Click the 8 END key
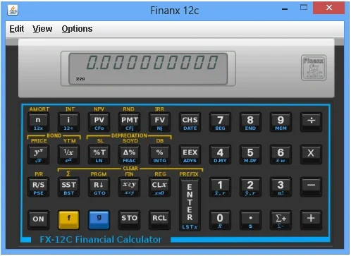The height and width of the screenshot is (256, 351). click(250, 122)
